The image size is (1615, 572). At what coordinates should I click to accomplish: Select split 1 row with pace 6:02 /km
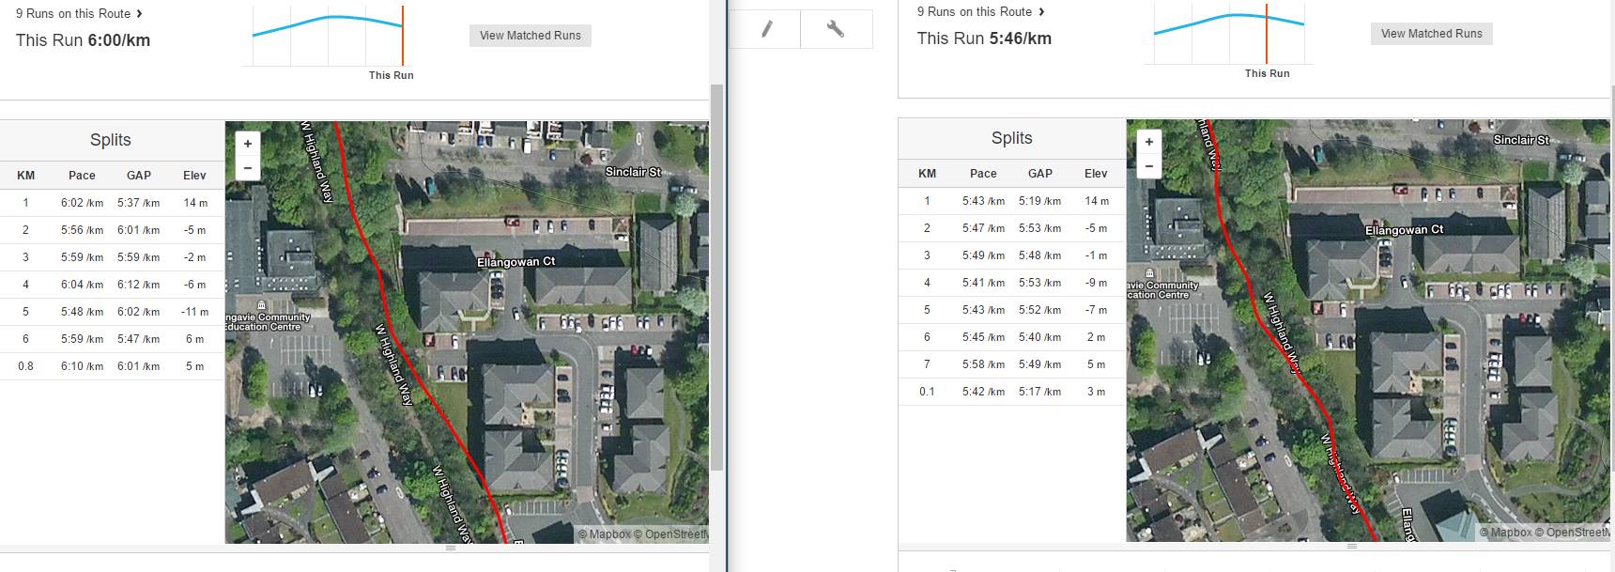(112, 203)
